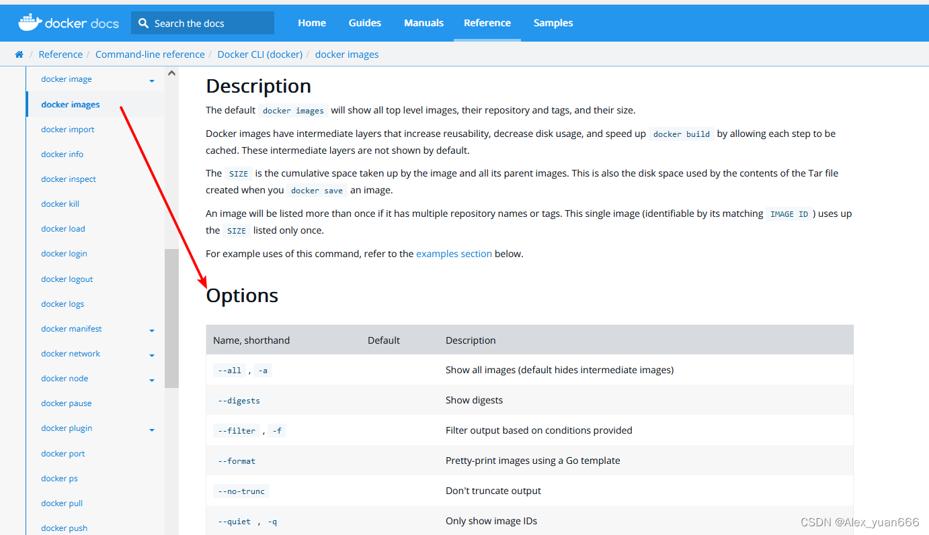Image resolution: width=929 pixels, height=535 pixels.
Task: Open docker kill in the sidebar
Action: pos(60,204)
